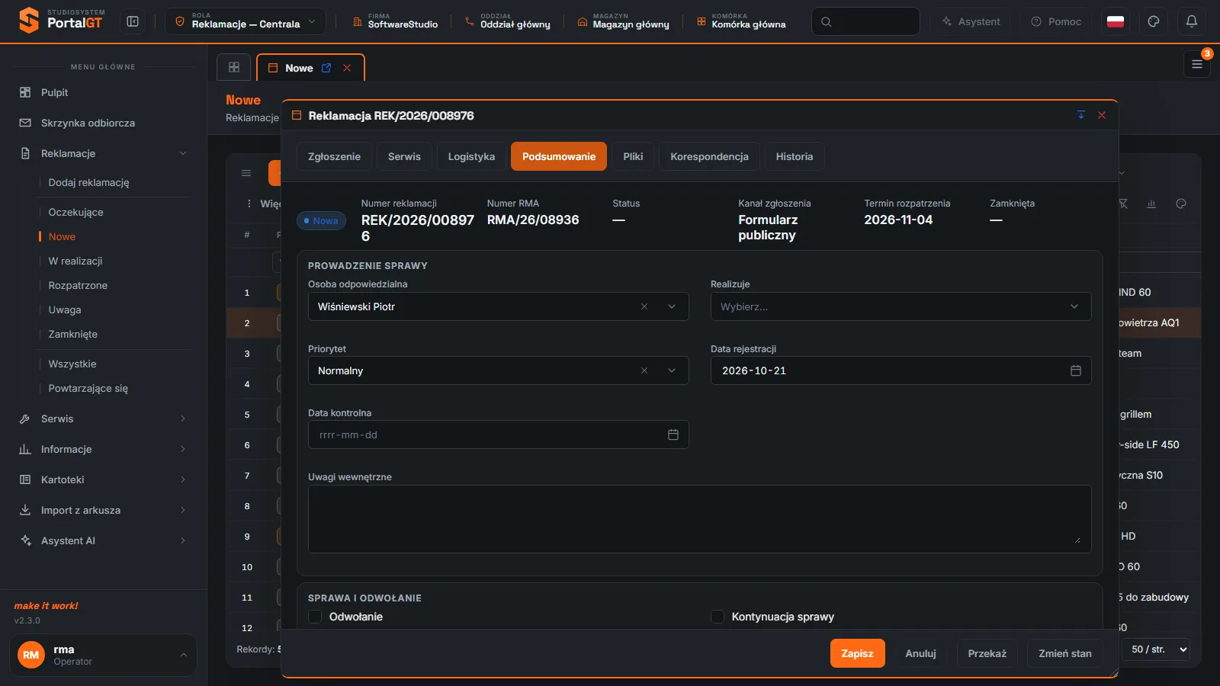Clear the Wiśniewski Piotr selection

click(644, 306)
